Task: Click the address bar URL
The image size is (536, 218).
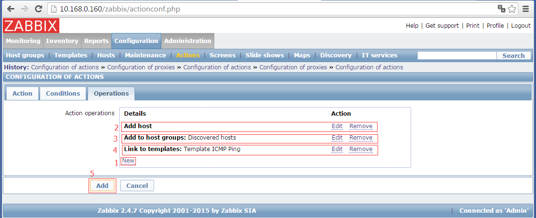Action: 120,9
